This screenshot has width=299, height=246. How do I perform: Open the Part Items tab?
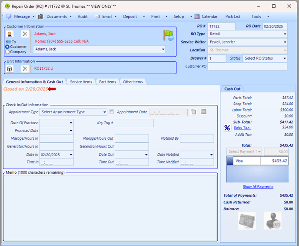107,82
